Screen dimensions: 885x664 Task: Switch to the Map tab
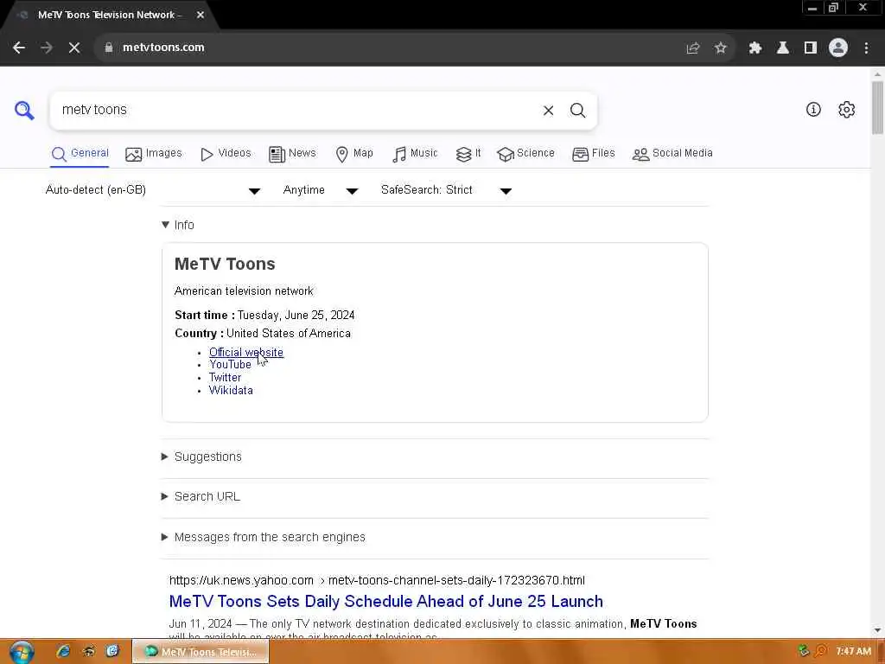tap(354, 154)
